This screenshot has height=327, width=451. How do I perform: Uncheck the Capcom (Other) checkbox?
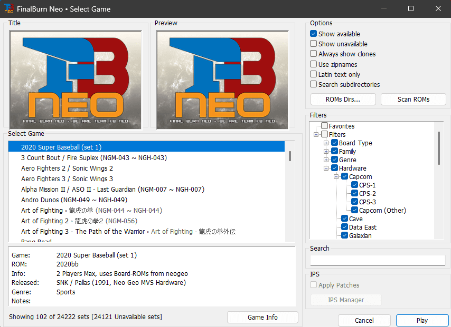[x=355, y=210]
